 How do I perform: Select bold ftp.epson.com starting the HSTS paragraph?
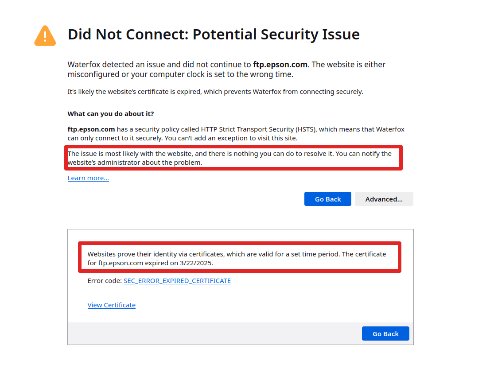click(x=91, y=129)
